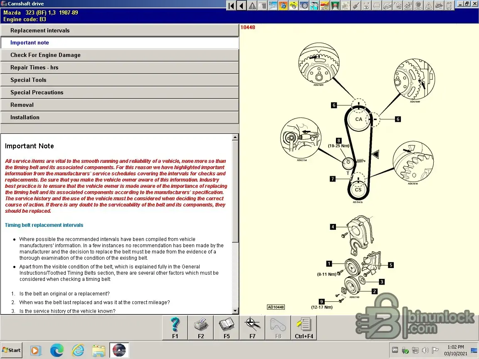Open the Special Tools section
479x359 pixels.
point(119,80)
